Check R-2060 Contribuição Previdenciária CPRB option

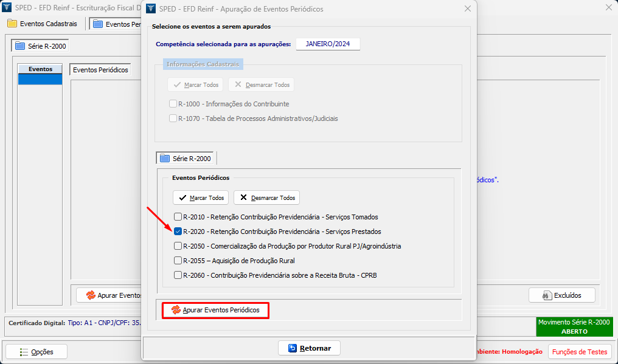tap(178, 275)
